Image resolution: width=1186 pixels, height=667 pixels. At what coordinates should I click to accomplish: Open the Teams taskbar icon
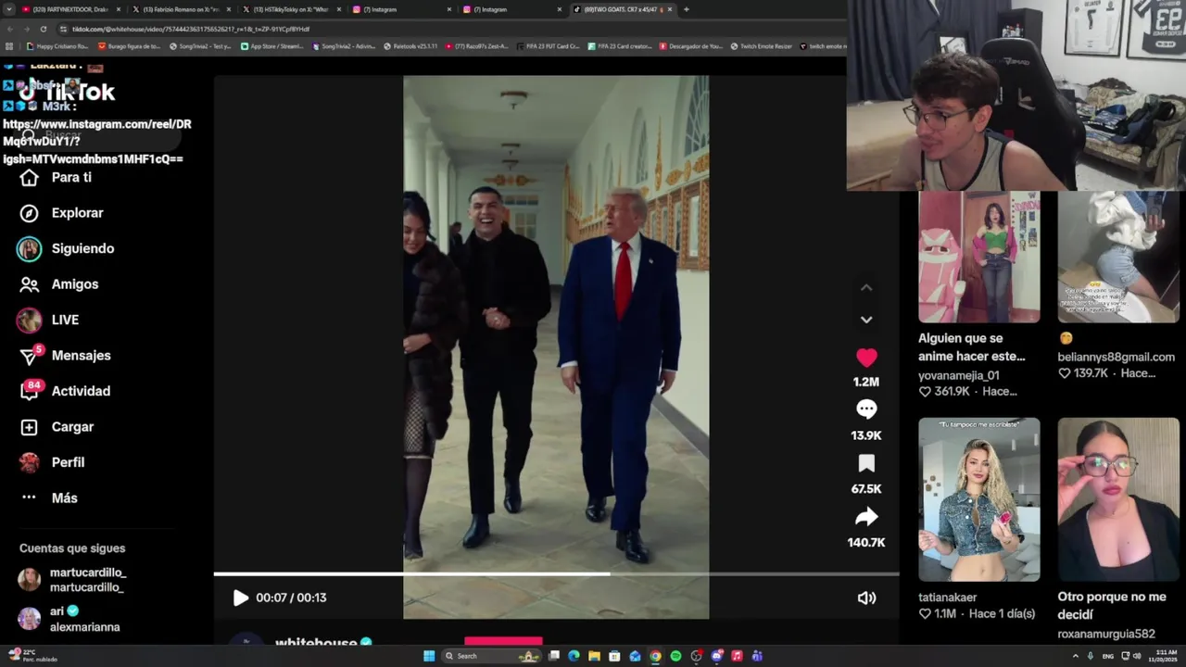757,656
